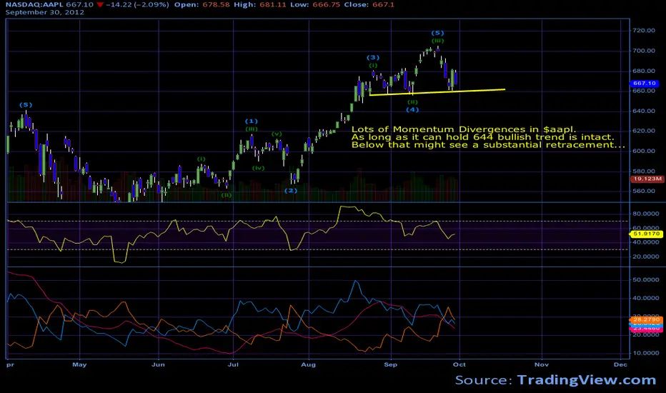Click the 640.00 price axis label
The image size is (666, 393).
(x=644, y=111)
